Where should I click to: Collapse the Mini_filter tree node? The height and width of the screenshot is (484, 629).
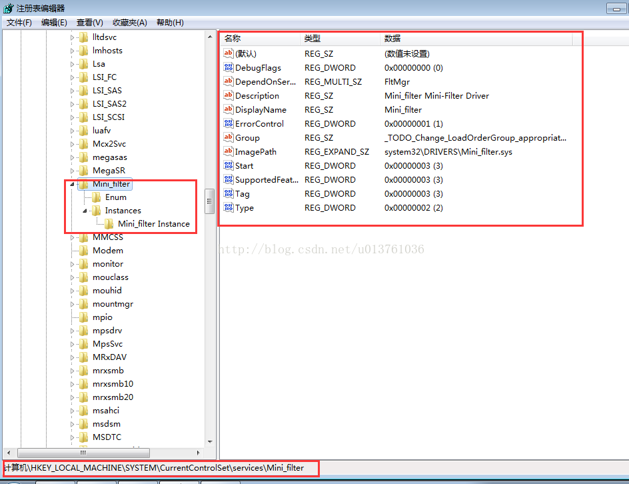(72, 184)
